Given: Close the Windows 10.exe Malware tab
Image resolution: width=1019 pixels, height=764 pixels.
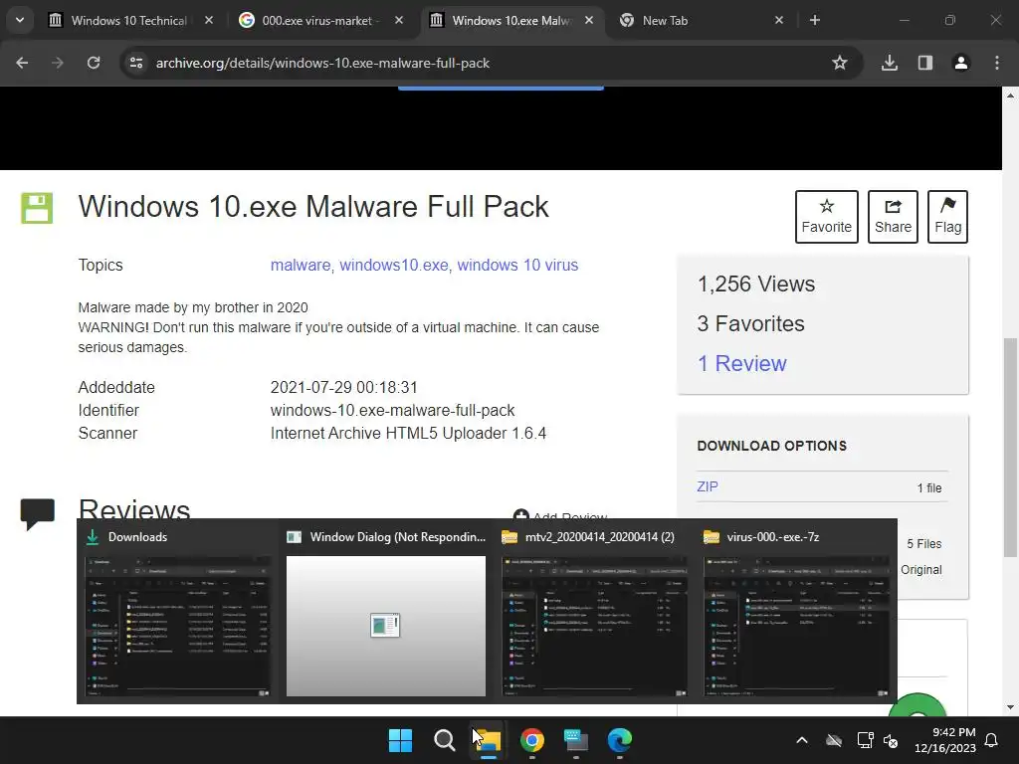Looking at the screenshot, I should click(589, 20).
